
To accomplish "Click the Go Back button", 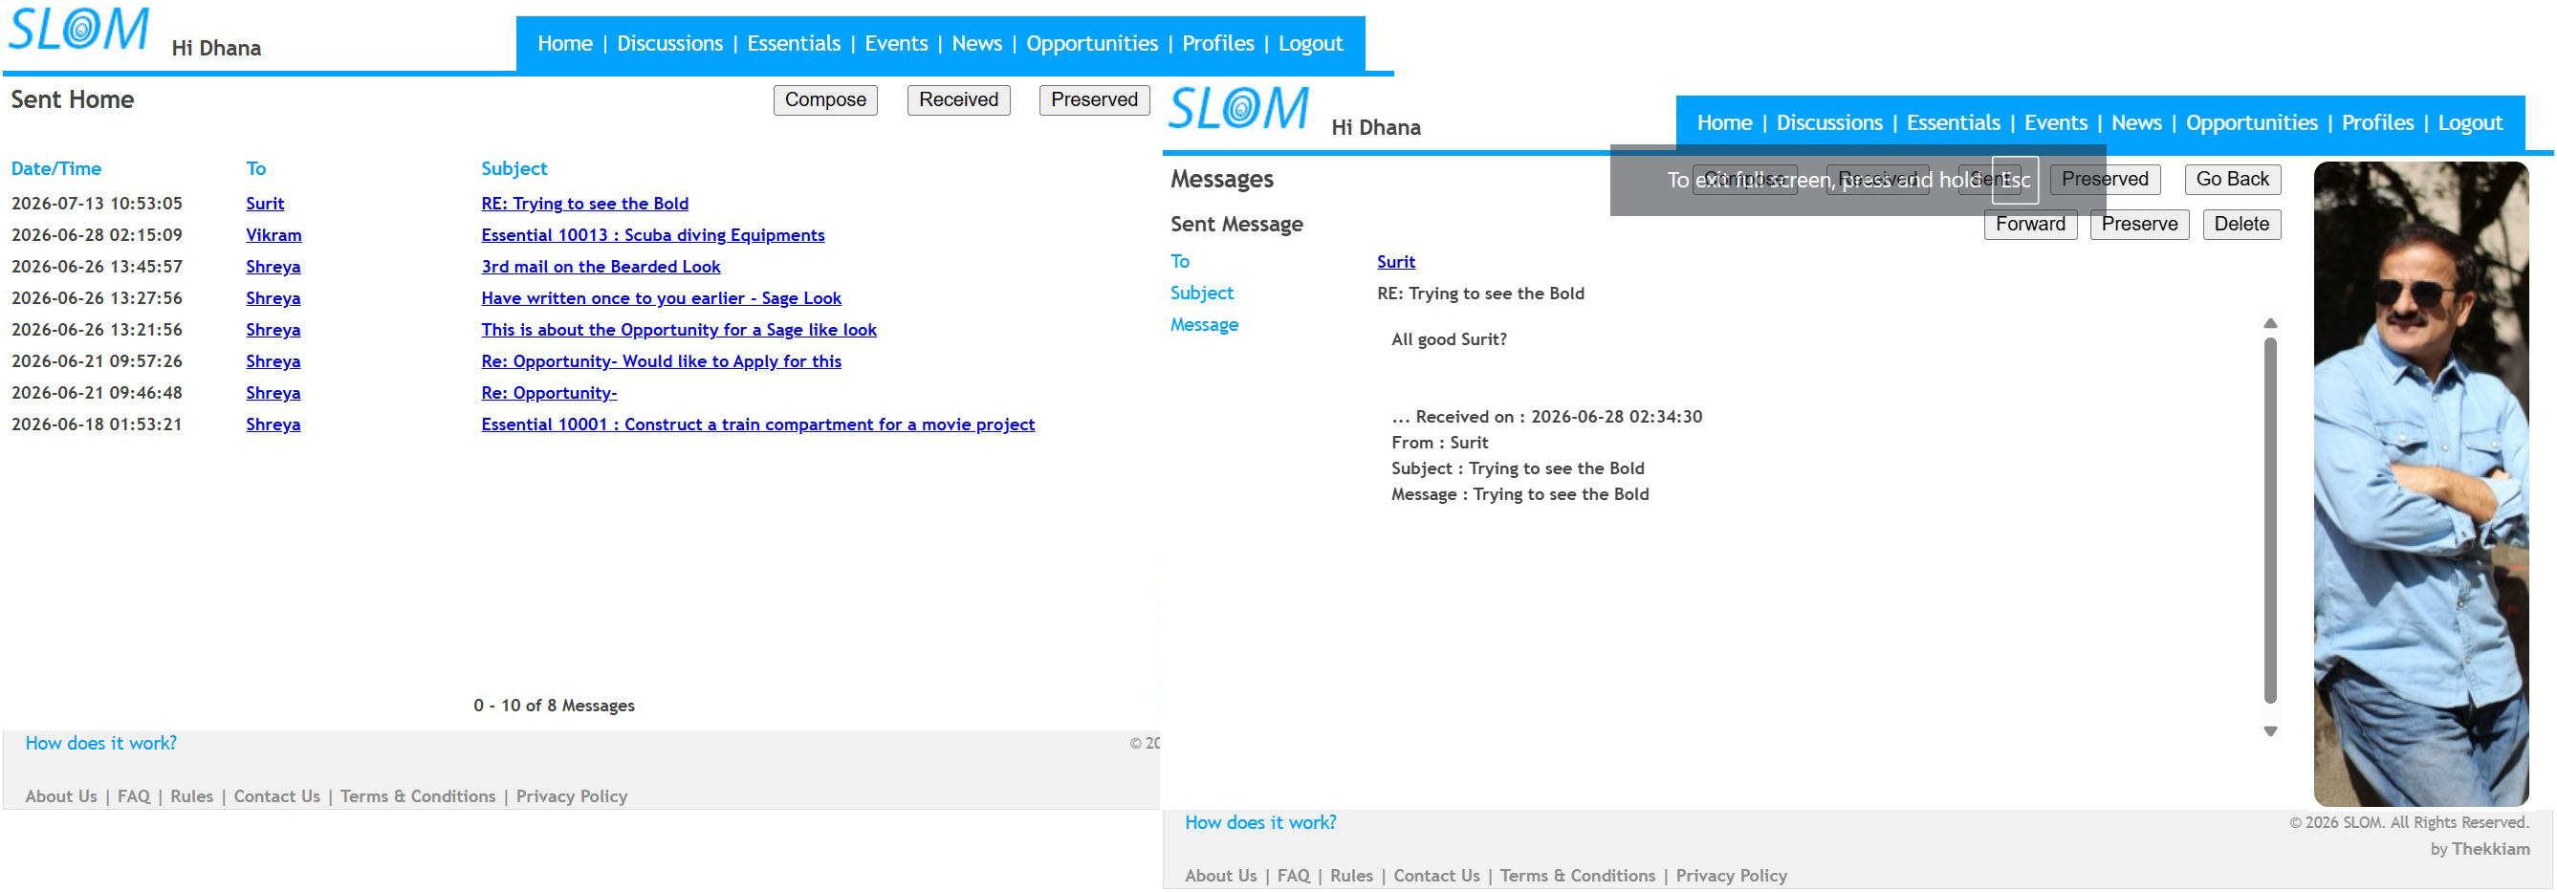I will 2233,179.
